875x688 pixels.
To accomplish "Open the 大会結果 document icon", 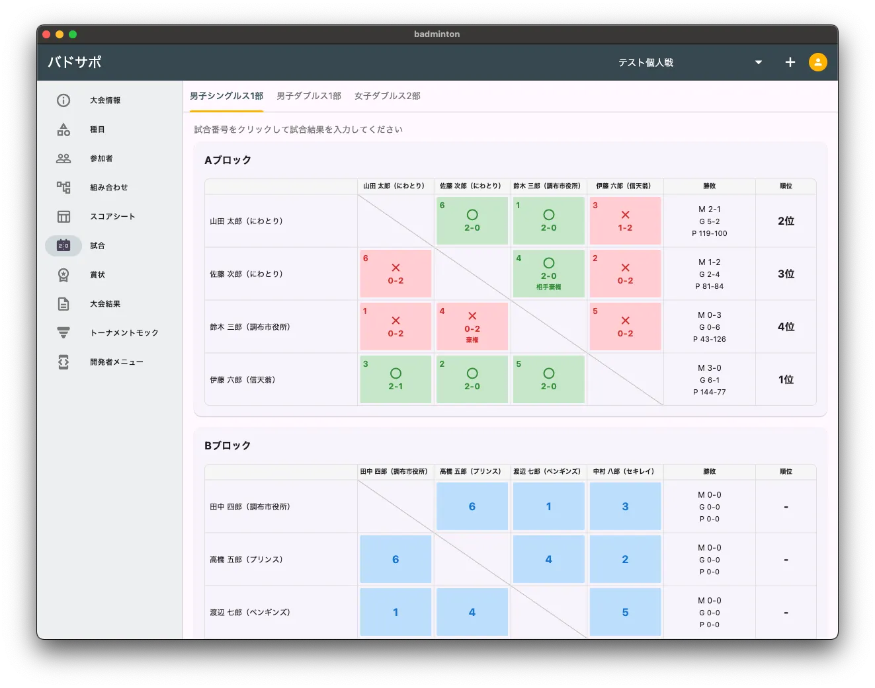I will (63, 304).
